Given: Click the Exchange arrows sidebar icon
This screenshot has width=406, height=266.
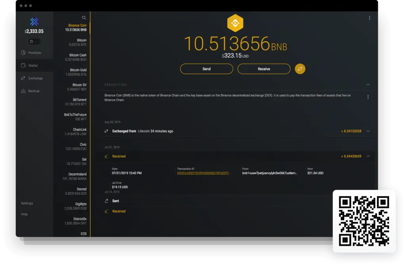Looking at the screenshot, I should pos(23,78).
